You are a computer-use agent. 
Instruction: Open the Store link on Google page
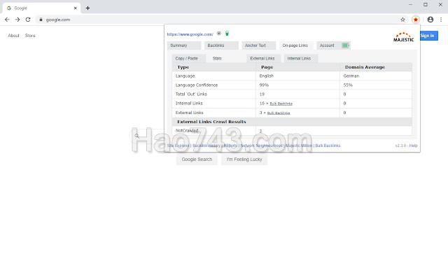click(x=30, y=36)
